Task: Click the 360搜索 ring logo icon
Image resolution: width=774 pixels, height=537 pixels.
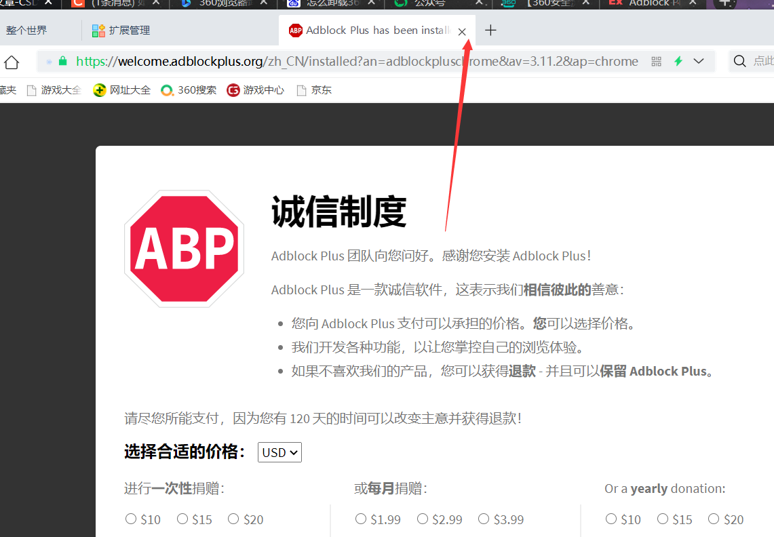Action: click(x=168, y=90)
